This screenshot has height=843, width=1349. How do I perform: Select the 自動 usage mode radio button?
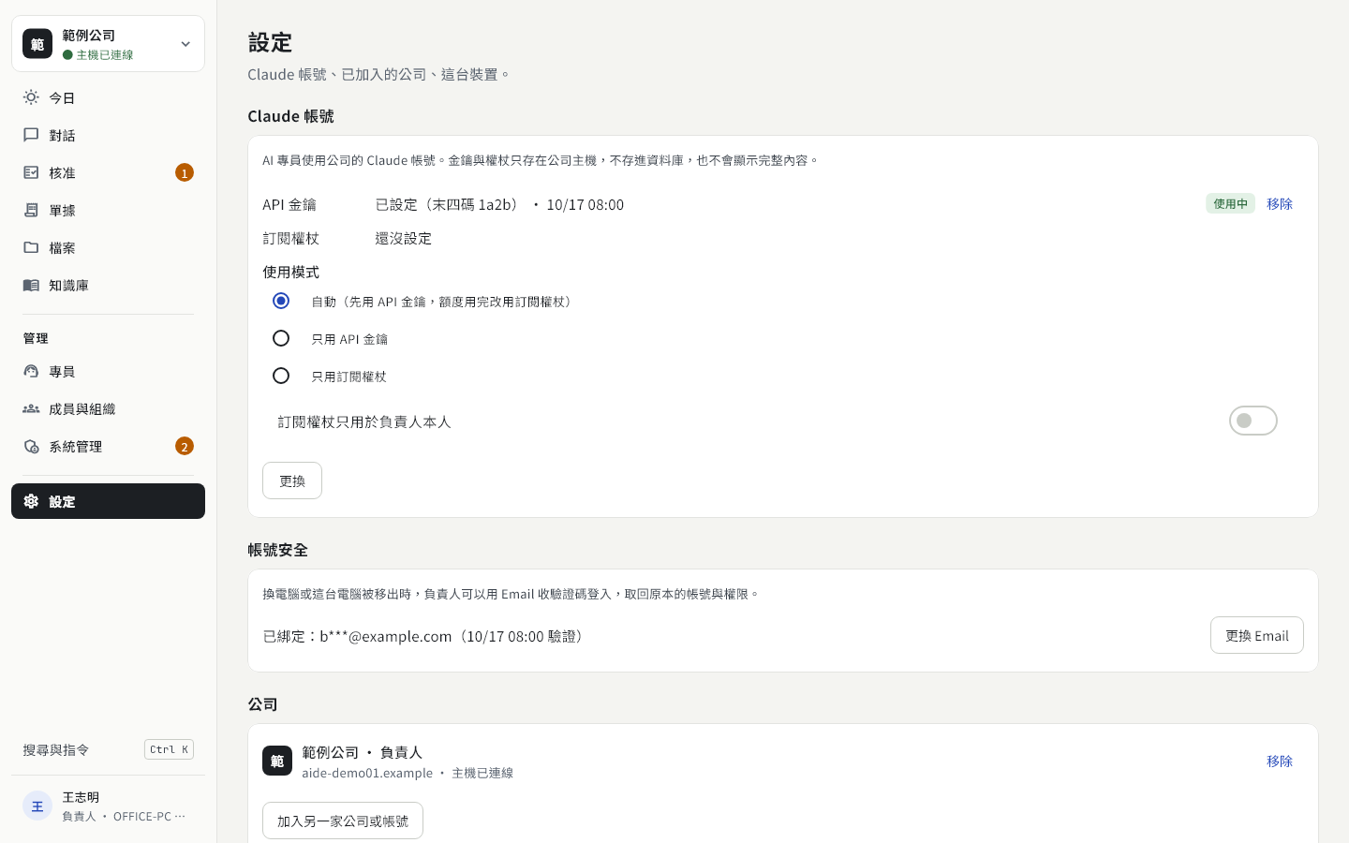(x=281, y=301)
